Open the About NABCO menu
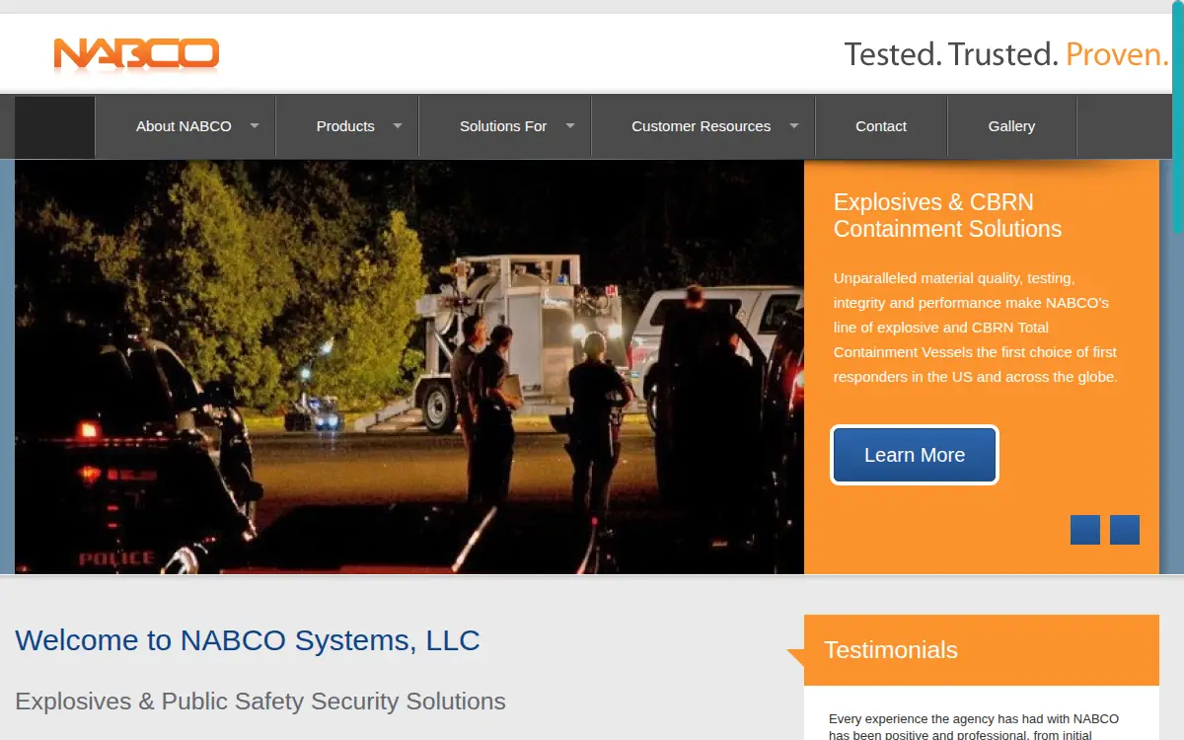Image resolution: width=1184 pixels, height=740 pixels. click(x=184, y=126)
